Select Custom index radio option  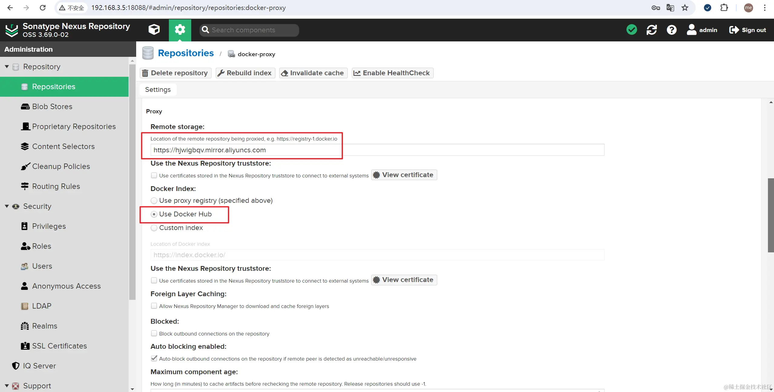pos(154,228)
